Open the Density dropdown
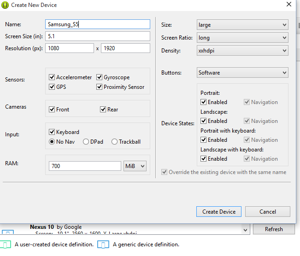 point(242,51)
